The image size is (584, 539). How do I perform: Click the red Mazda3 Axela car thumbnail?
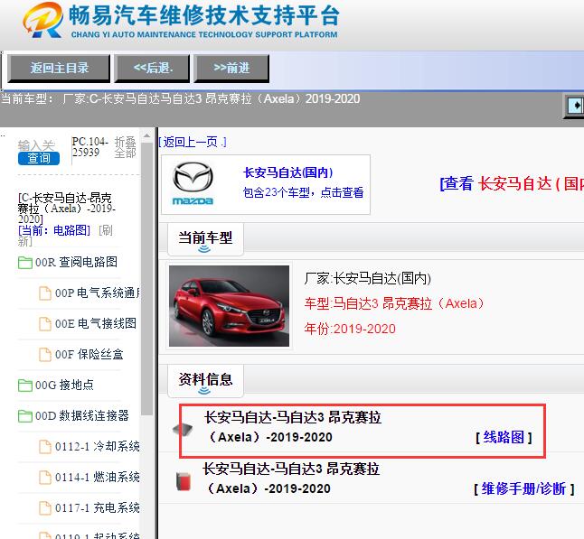pyautogui.click(x=229, y=306)
